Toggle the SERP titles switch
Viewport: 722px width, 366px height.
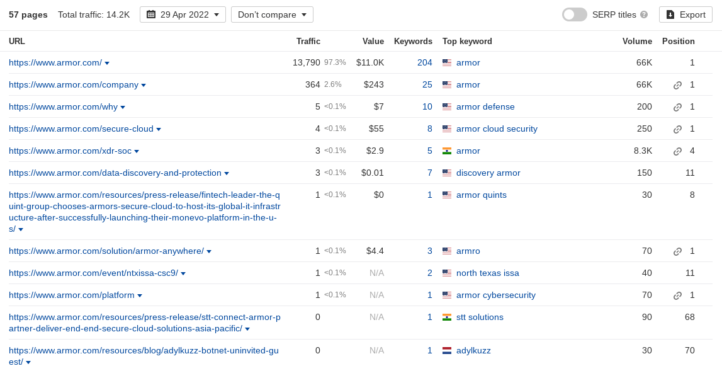tap(574, 14)
